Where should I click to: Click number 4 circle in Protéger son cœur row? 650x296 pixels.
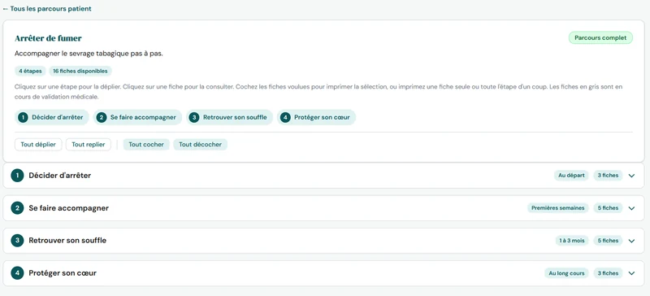pyautogui.click(x=17, y=273)
